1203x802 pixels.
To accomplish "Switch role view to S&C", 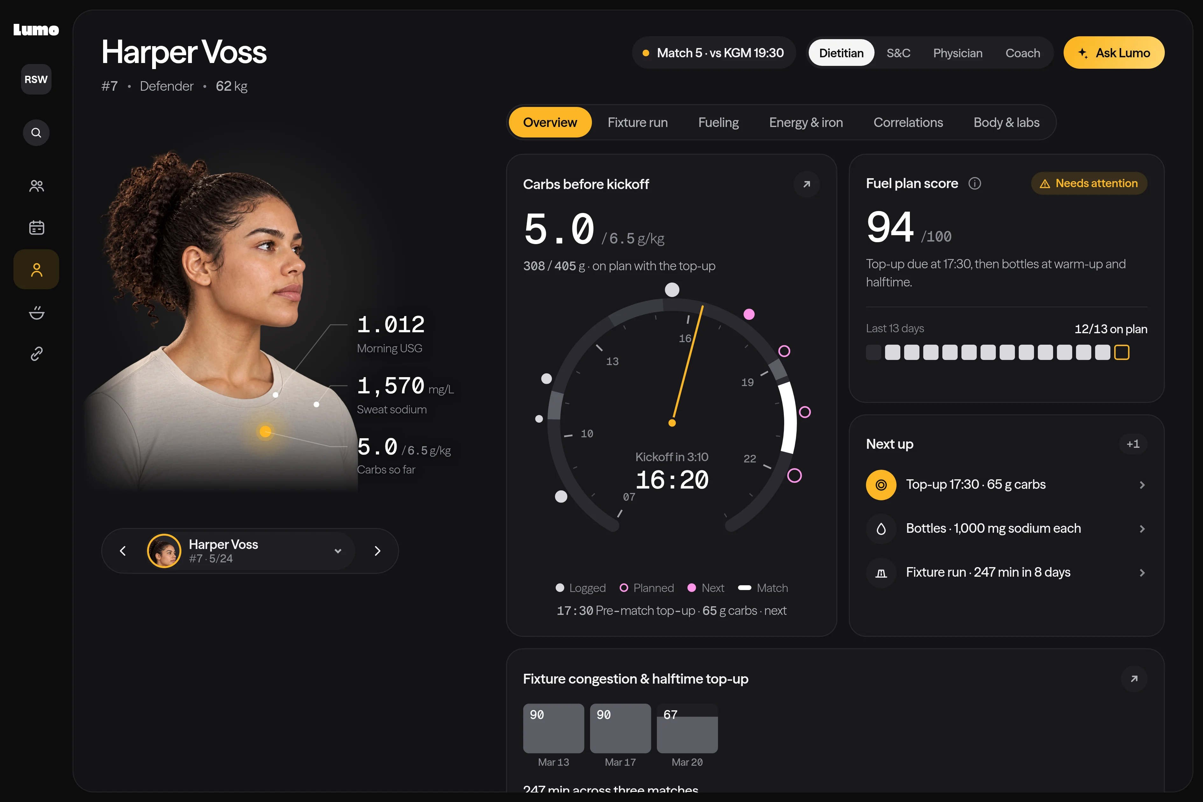I will pyautogui.click(x=898, y=53).
